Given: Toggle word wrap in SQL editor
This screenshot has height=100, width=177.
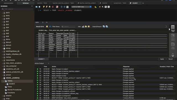Looking at the screenshot, I should 109,7.
